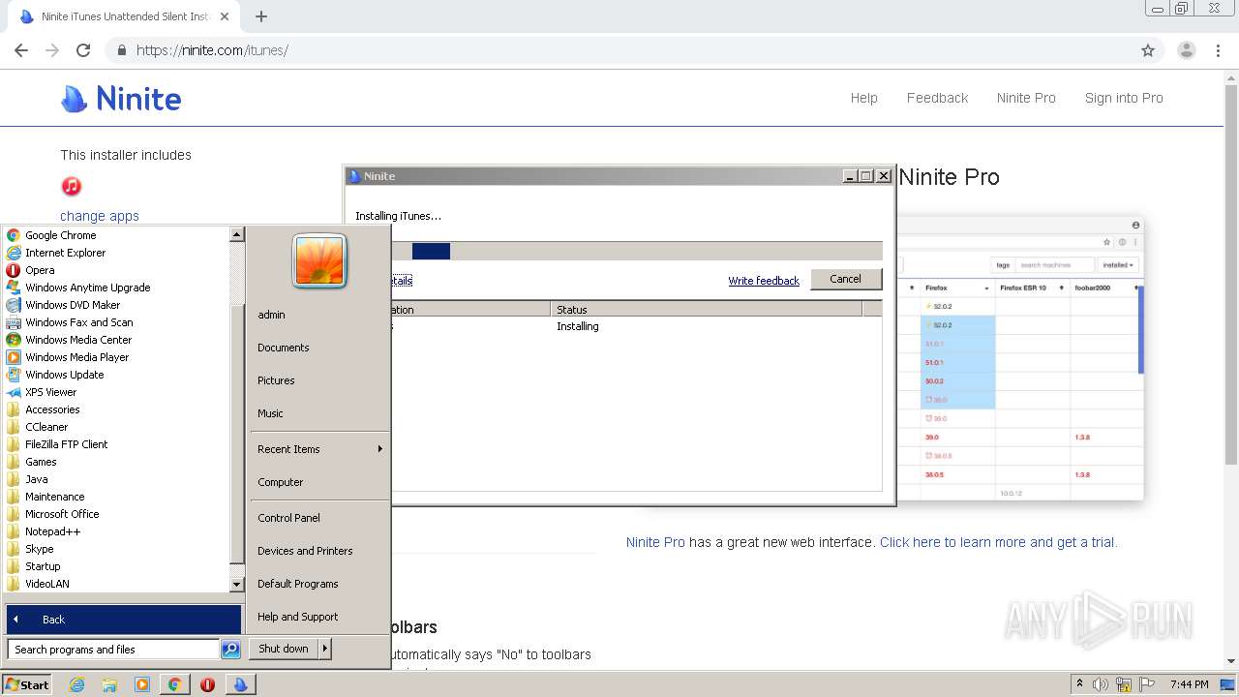This screenshot has width=1239, height=697.
Task: Open the Shut down options arrow
Action: (325, 649)
